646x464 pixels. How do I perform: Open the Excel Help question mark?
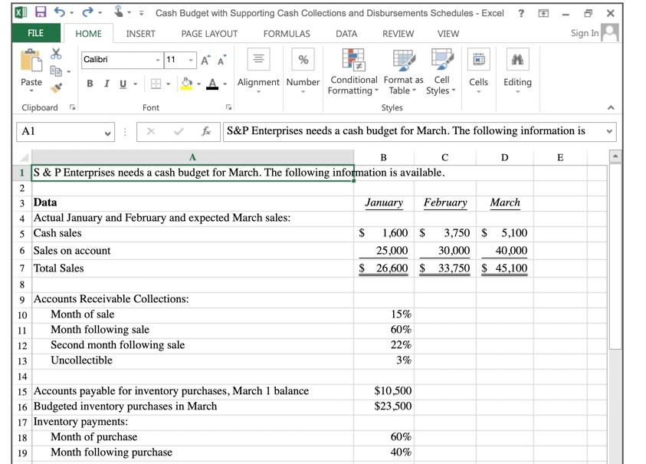coord(521,13)
